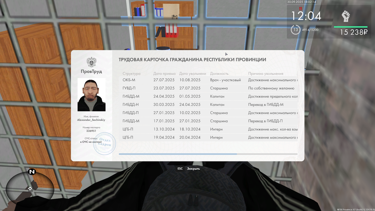The height and width of the screenshot is (211, 375).
Task: Click the Alexander_Sochinskiy photo thumbnail
Action: pyautogui.click(x=91, y=95)
